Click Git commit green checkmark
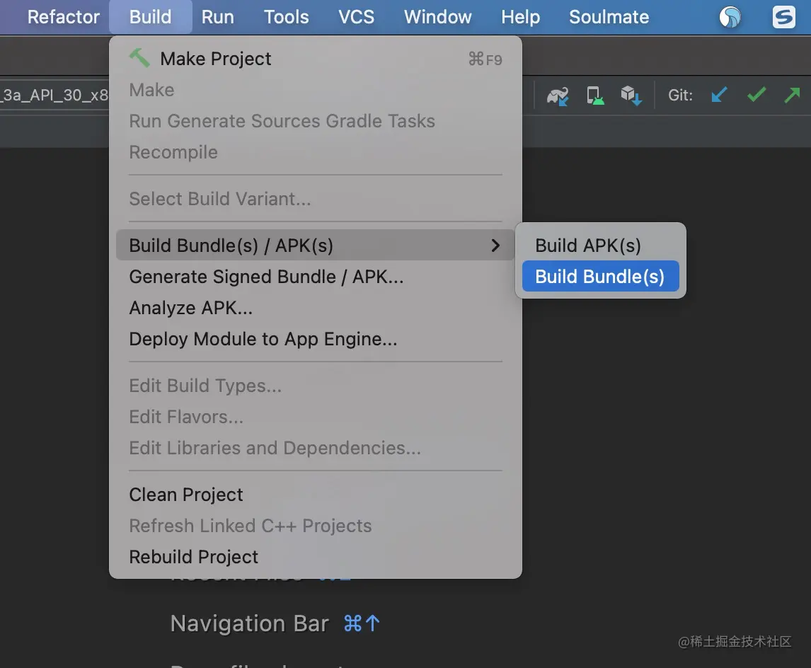Viewport: 811px width, 668px height. point(757,95)
